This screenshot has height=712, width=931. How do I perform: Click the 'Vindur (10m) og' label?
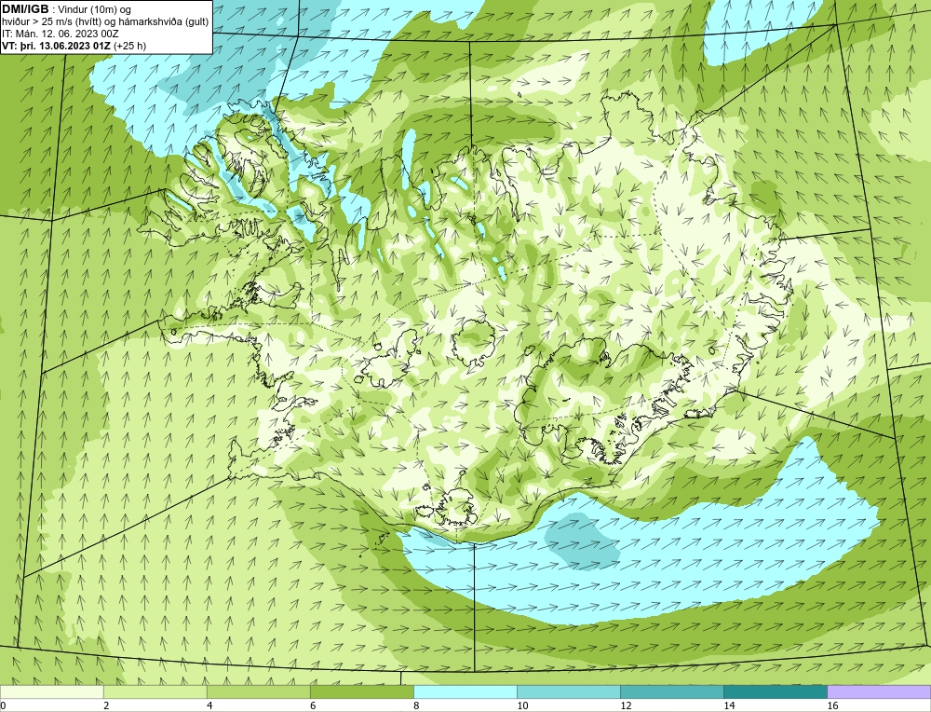96,9
